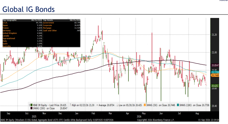
Task: Click the 2025 year label
Action: (34, 117)
